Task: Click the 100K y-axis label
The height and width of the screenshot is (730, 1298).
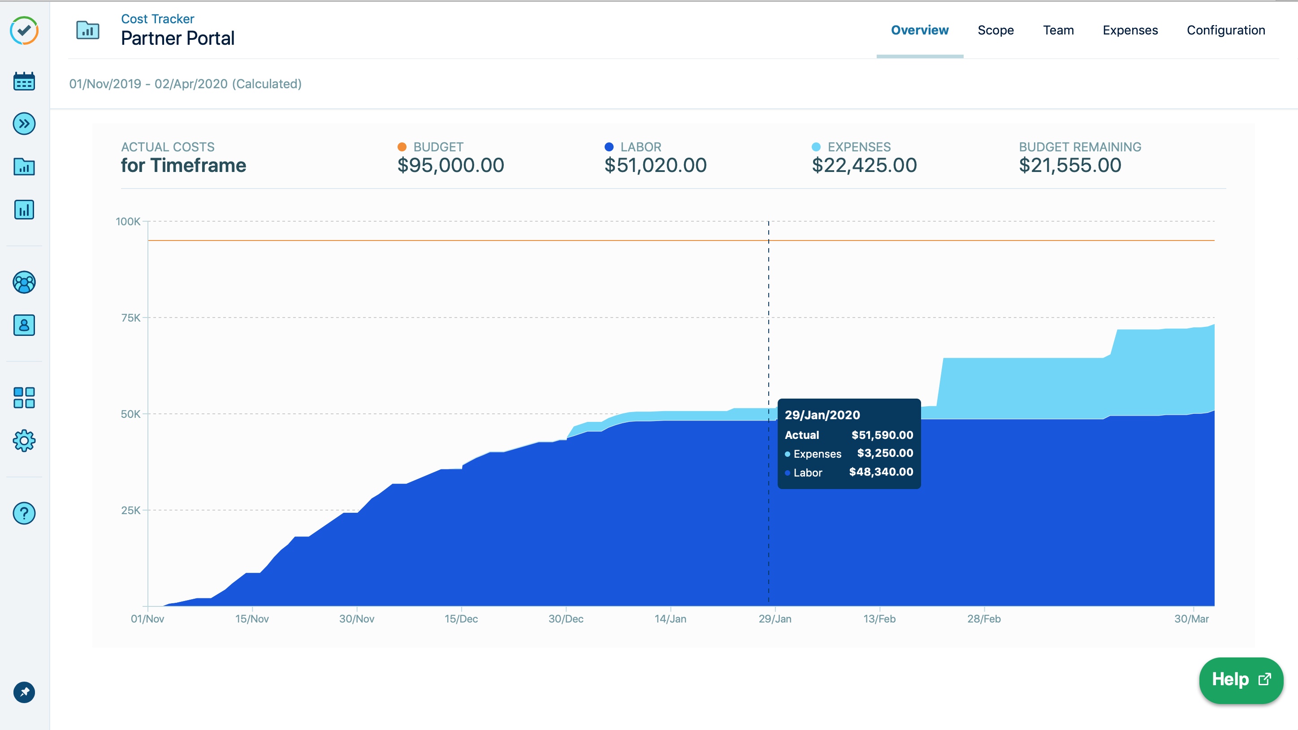Action: point(128,222)
